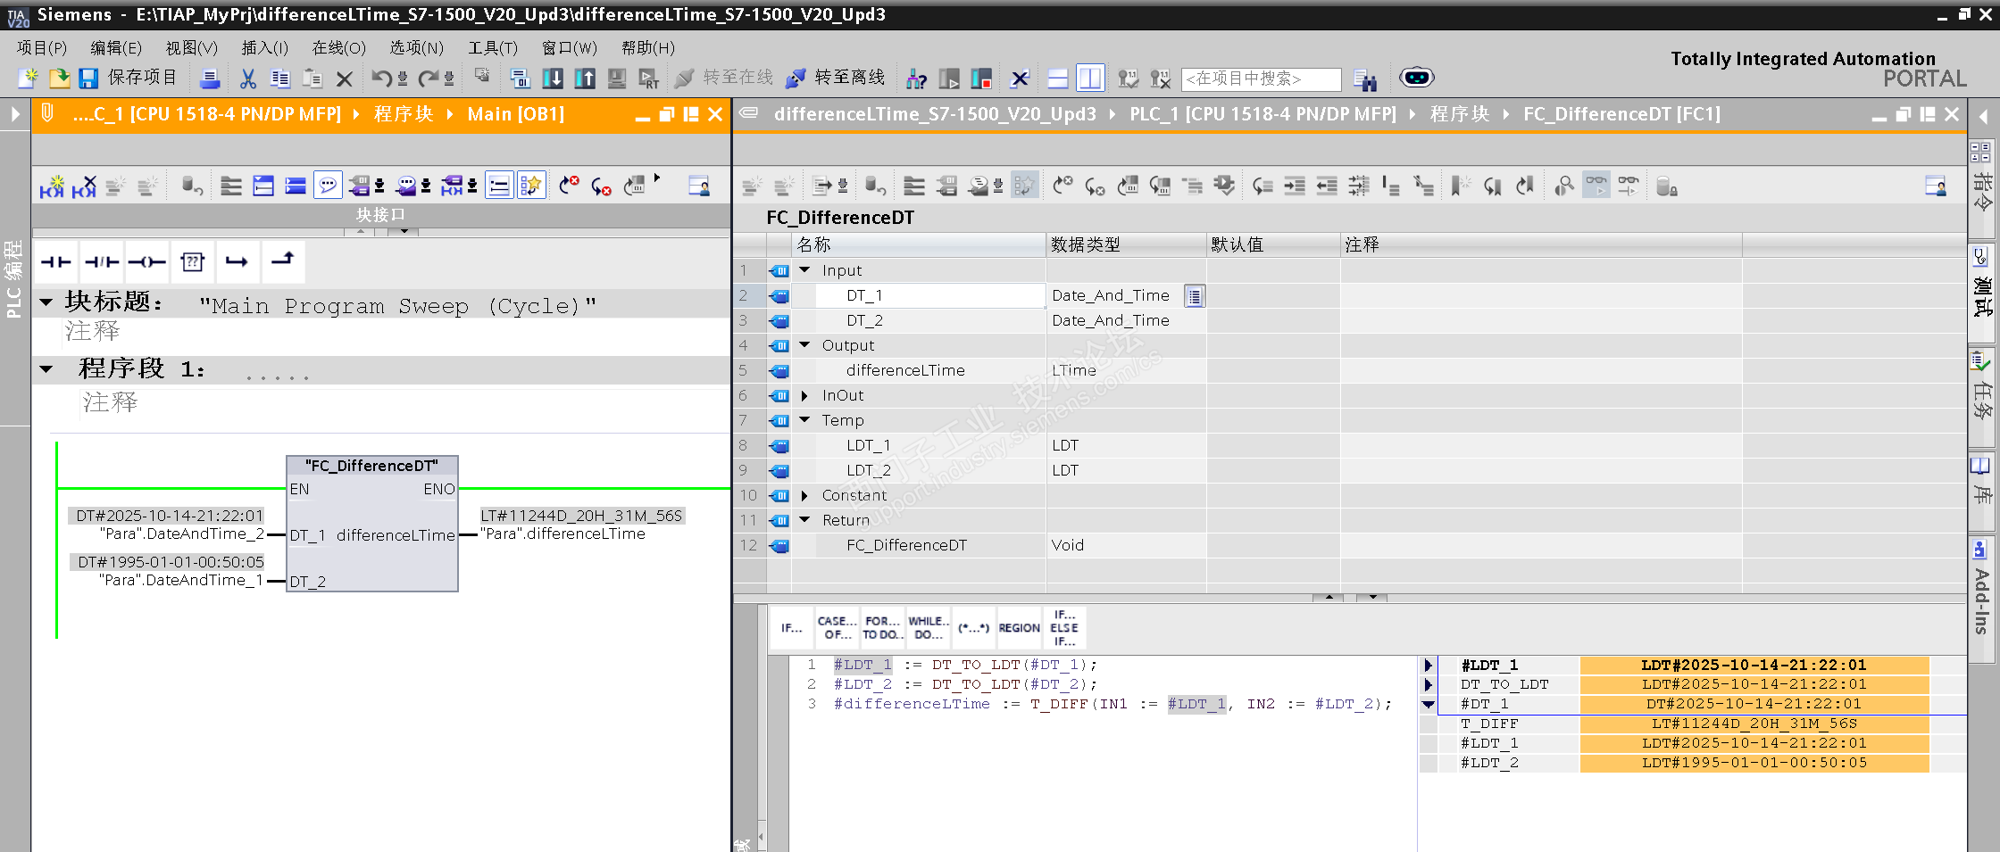Viewport: 2000px width, 852px height.
Task: Click the cut scissors icon
Action: [248, 79]
